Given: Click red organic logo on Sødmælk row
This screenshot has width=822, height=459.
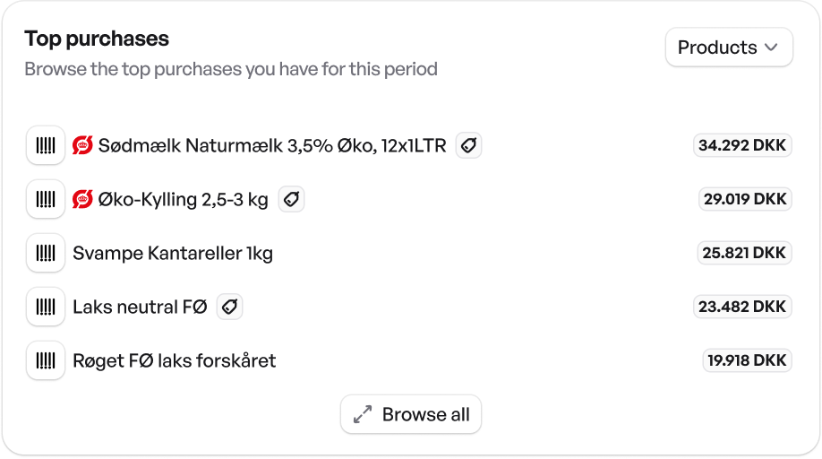Looking at the screenshot, I should 82,145.
